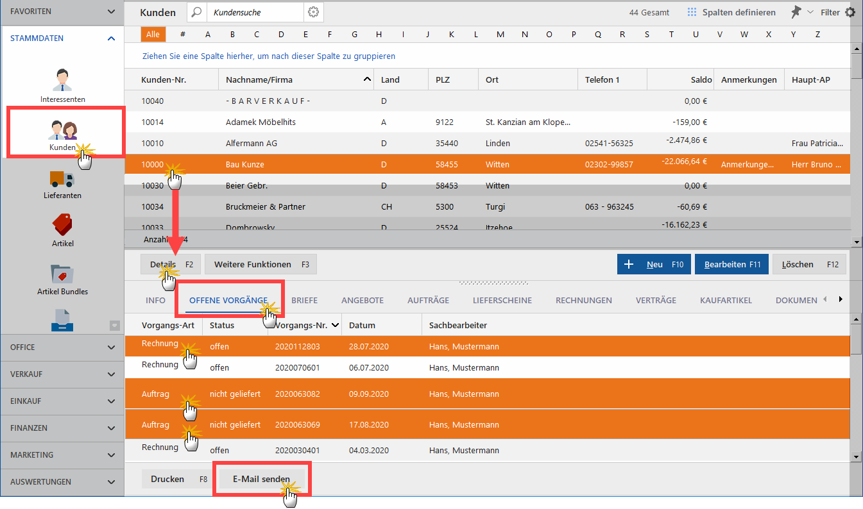Open Spalten definieren column settings
863x509 pixels.
[x=731, y=12]
